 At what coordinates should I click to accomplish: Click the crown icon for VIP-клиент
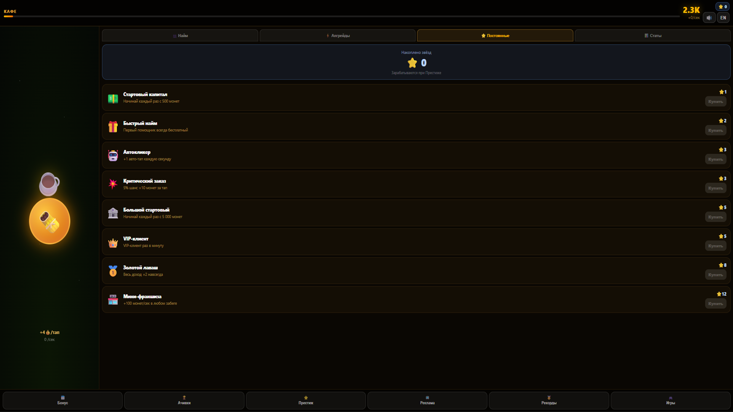pos(113,243)
